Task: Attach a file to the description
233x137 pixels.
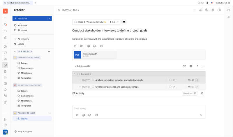Action: tap(75, 46)
